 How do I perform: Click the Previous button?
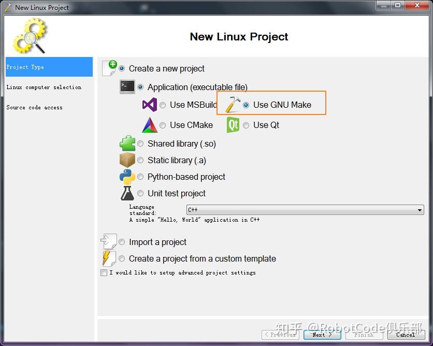[280, 335]
